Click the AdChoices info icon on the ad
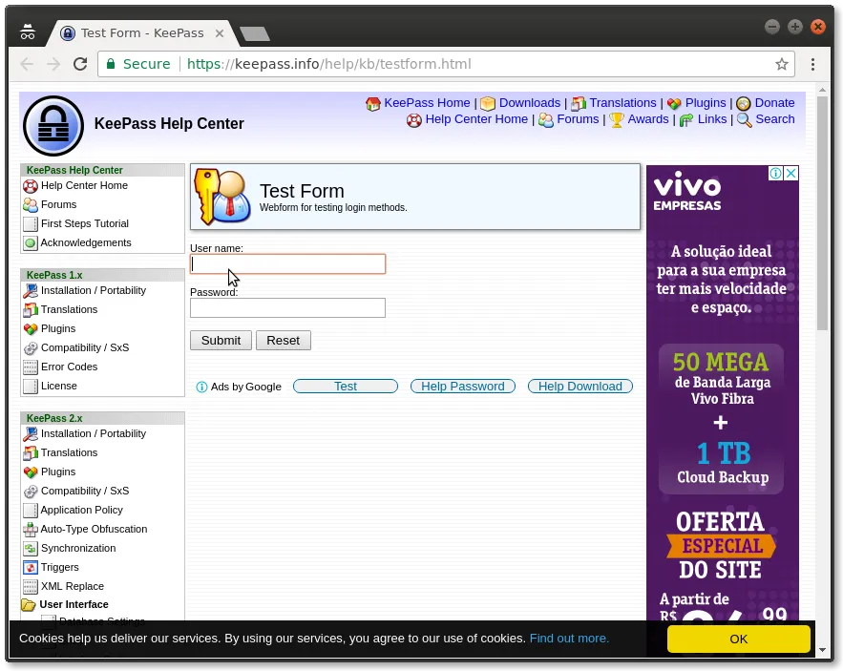Image resolution: width=843 pixels, height=671 pixels. [x=777, y=174]
